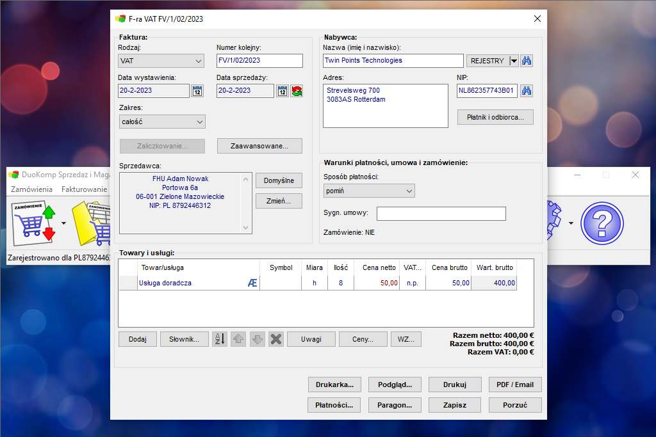
Task: Click the Adres text area
Action: [385, 106]
